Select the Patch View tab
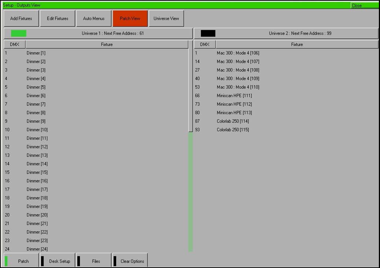 coord(130,19)
